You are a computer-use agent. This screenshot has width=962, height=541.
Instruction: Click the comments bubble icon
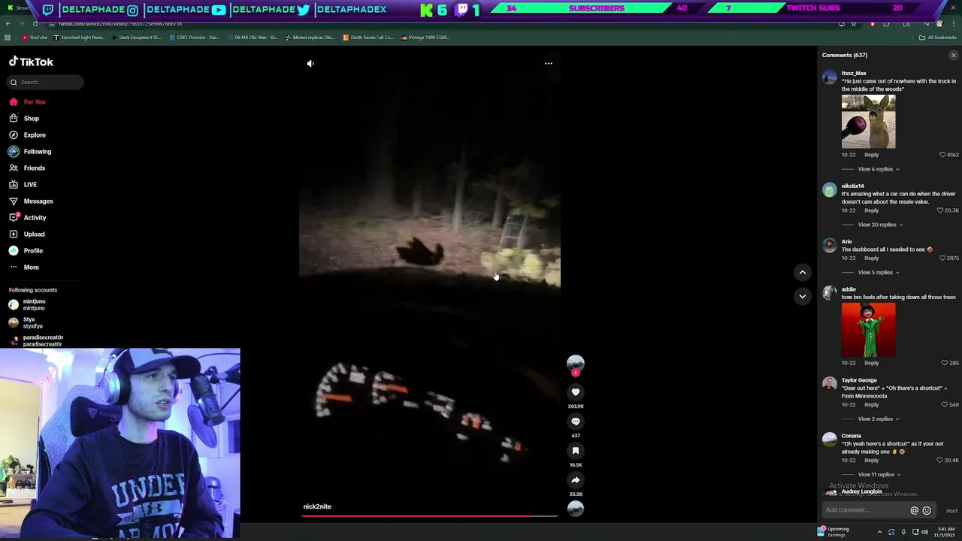coord(576,421)
